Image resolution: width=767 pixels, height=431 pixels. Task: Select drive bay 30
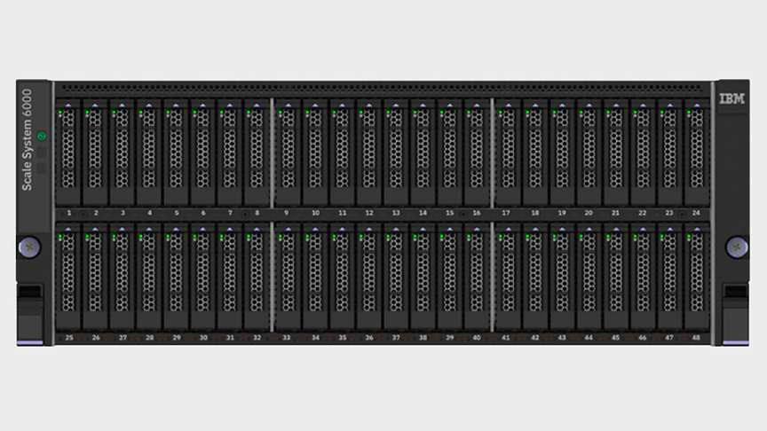click(203, 278)
